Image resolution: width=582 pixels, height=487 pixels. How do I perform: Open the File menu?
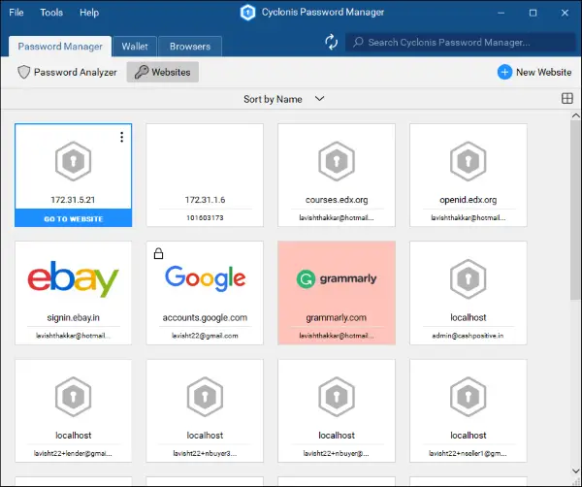[16, 13]
